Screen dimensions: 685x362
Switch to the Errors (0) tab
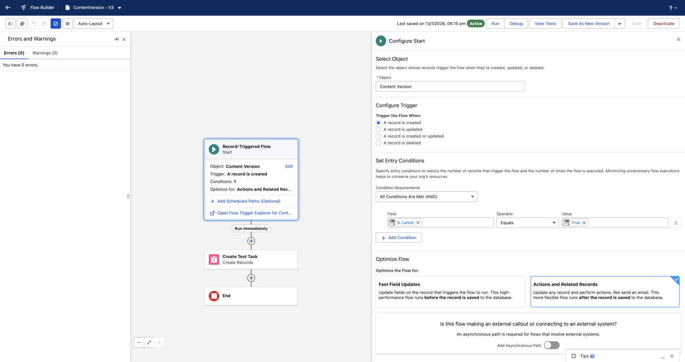[14, 53]
